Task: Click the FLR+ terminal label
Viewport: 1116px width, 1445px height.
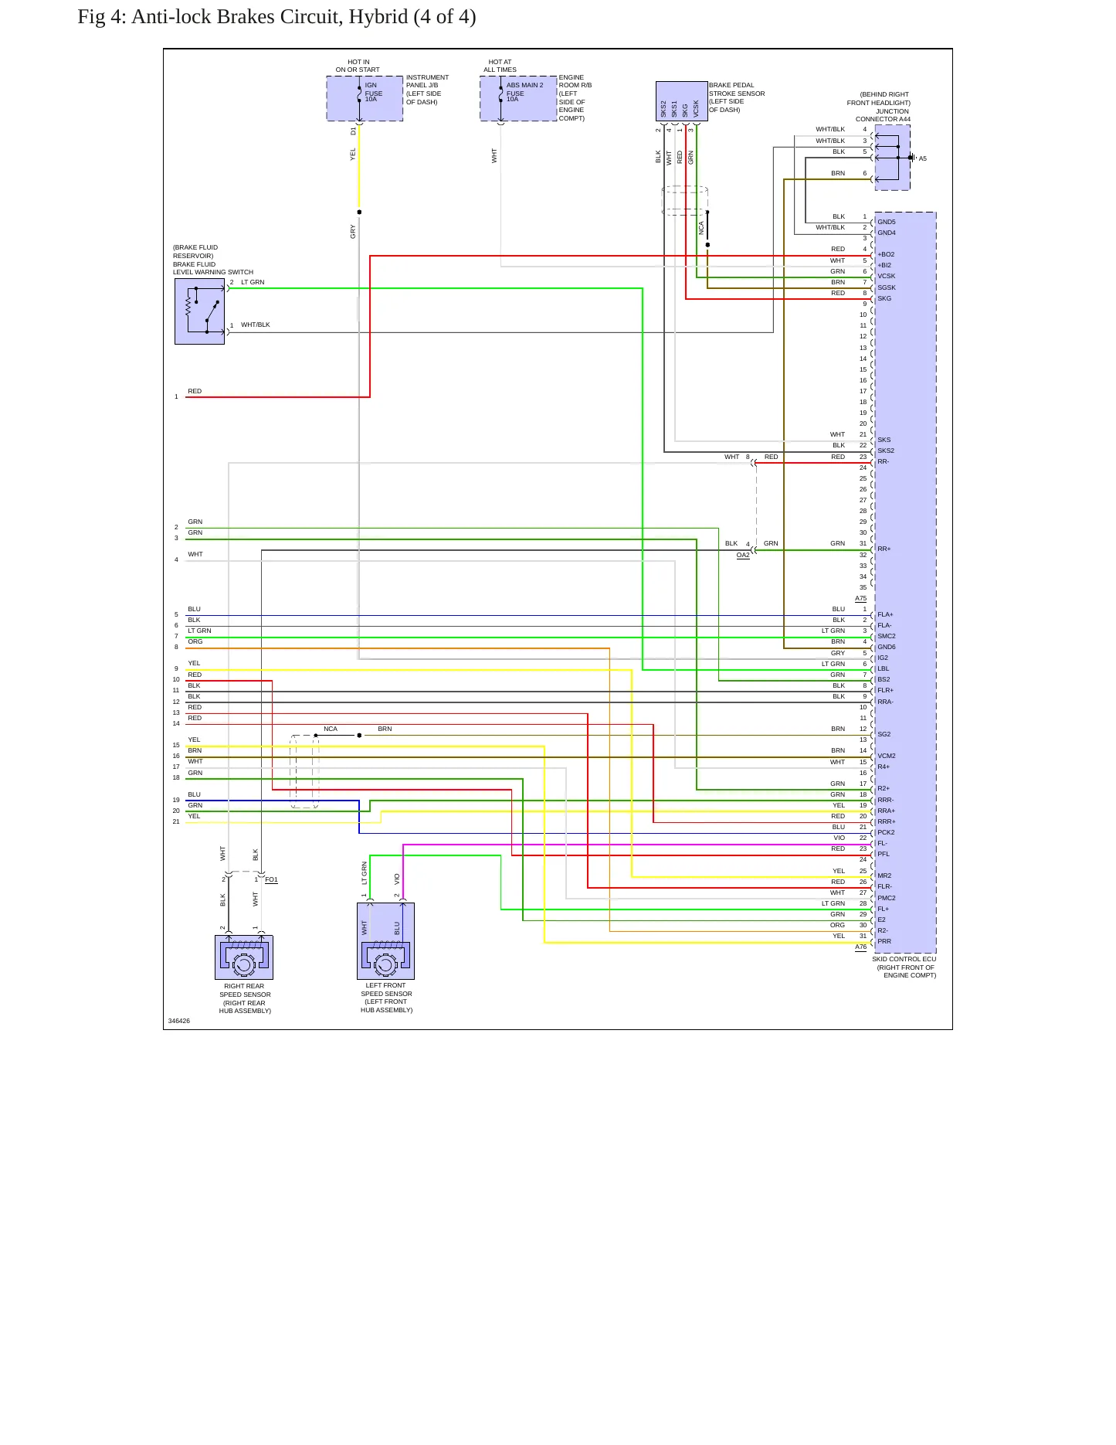Action: tap(885, 690)
